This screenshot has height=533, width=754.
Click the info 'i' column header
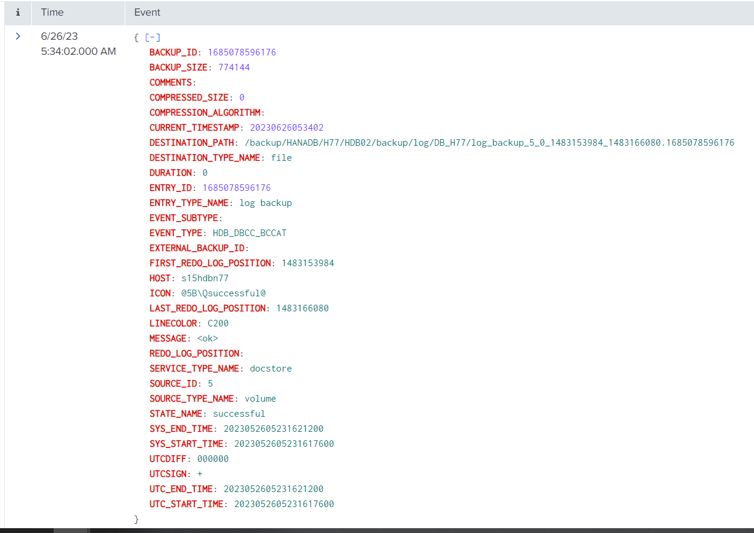(18, 12)
